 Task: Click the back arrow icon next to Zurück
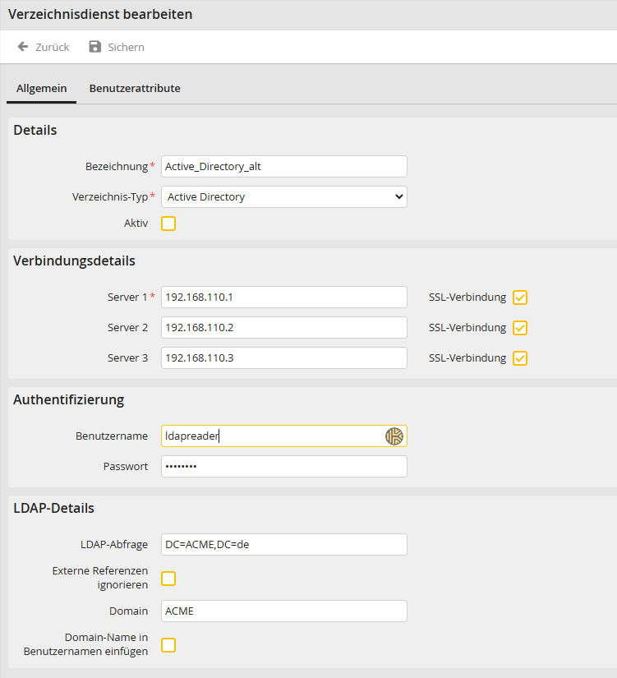22,47
